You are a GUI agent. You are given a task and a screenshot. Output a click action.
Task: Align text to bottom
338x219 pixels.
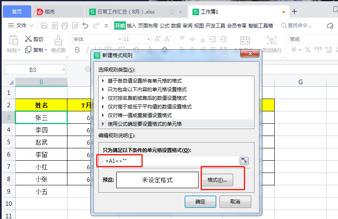click(x=203, y=40)
